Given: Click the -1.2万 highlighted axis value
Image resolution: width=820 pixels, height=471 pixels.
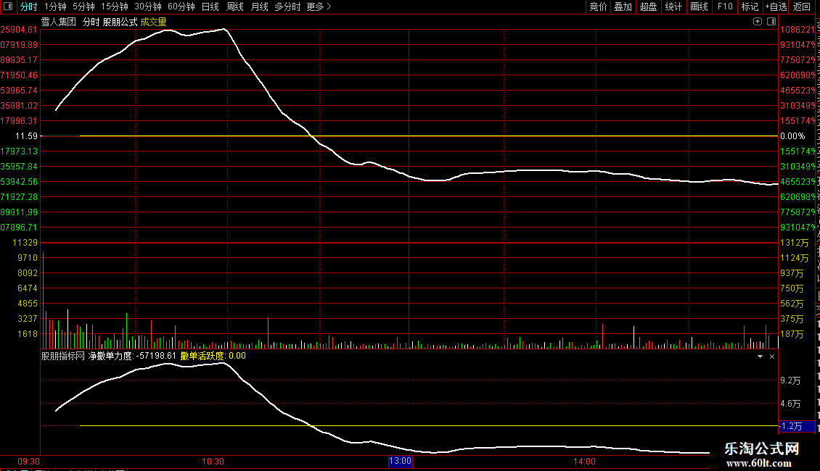Looking at the screenshot, I should (x=797, y=426).
